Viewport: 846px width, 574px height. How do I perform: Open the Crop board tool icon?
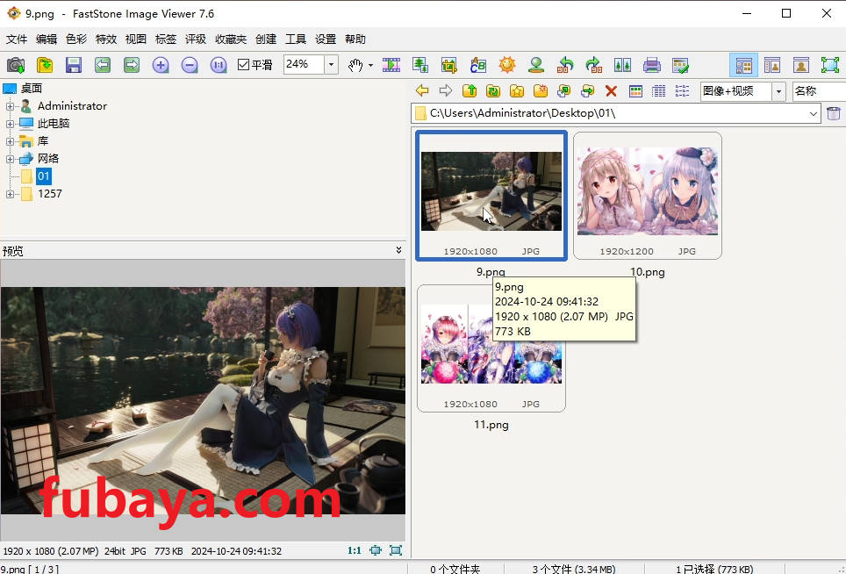coord(449,65)
